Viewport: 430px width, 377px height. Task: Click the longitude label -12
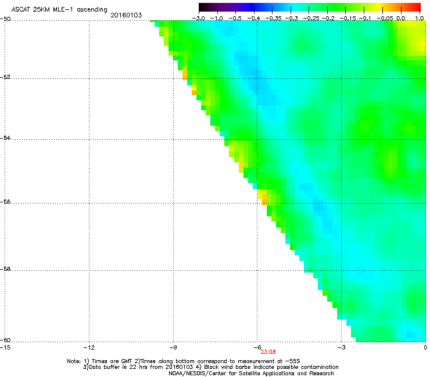tap(89, 347)
